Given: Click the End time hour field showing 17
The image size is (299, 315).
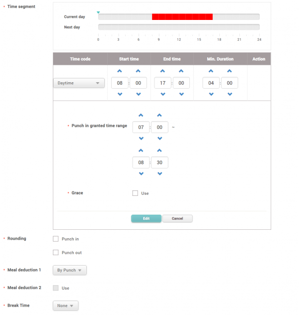Looking at the screenshot, I should click(x=162, y=83).
